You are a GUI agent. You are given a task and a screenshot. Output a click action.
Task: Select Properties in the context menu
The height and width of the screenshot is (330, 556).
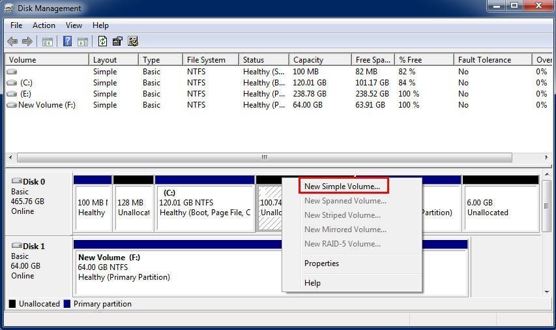tap(321, 263)
